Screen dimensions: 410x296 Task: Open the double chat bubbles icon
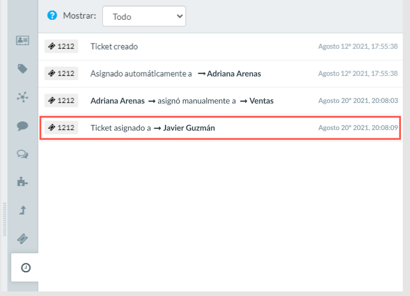coord(23,154)
